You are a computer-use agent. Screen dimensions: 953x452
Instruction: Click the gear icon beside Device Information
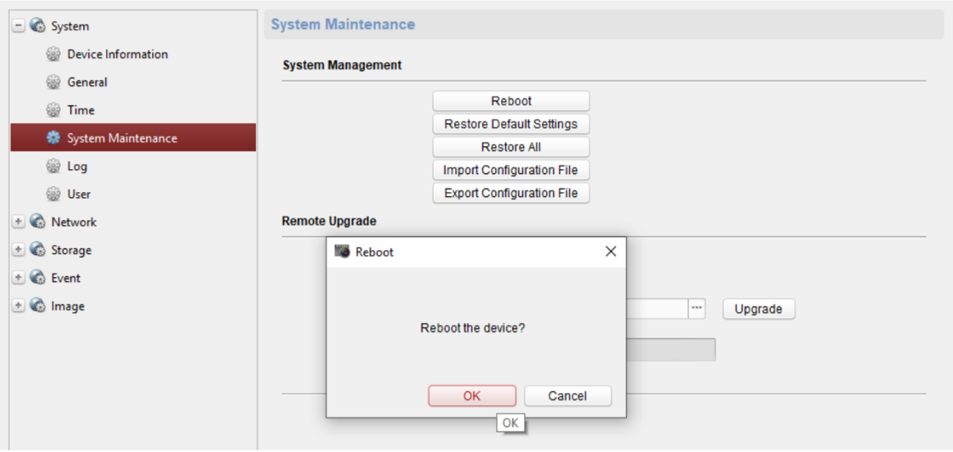54,55
